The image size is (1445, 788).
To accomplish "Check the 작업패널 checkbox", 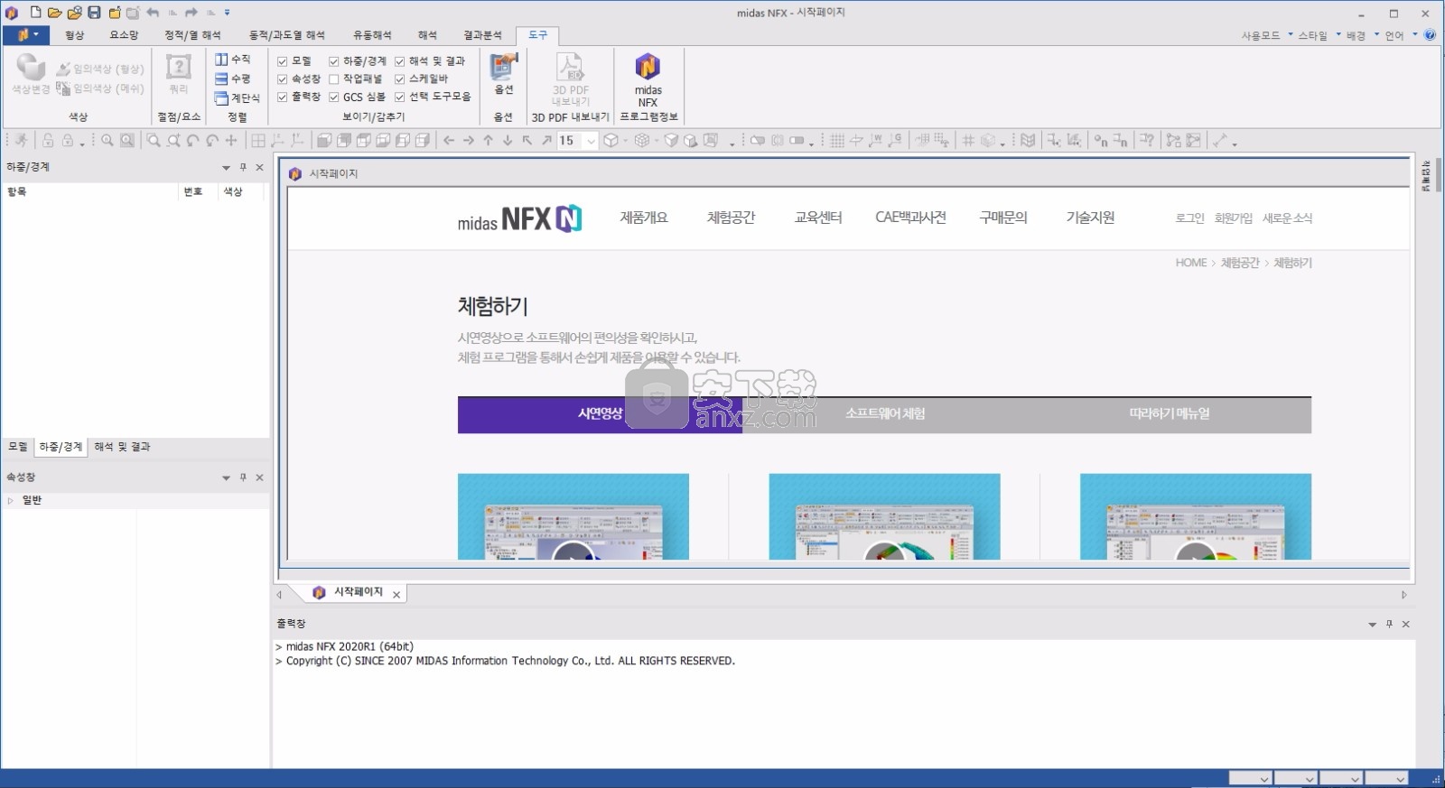I will pos(334,79).
